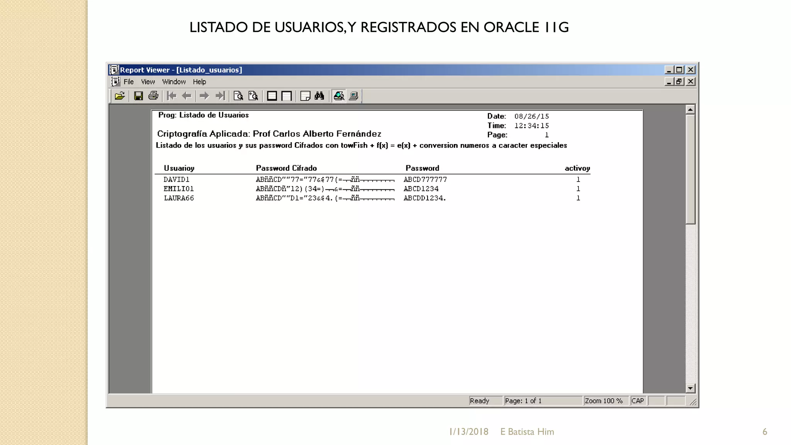Image resolution: width=791 pixels, height=445 pixels.
Task: Click the window resize grip
Action: tap(693, 402)
